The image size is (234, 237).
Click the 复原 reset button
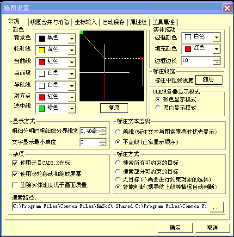pos(114,108)
